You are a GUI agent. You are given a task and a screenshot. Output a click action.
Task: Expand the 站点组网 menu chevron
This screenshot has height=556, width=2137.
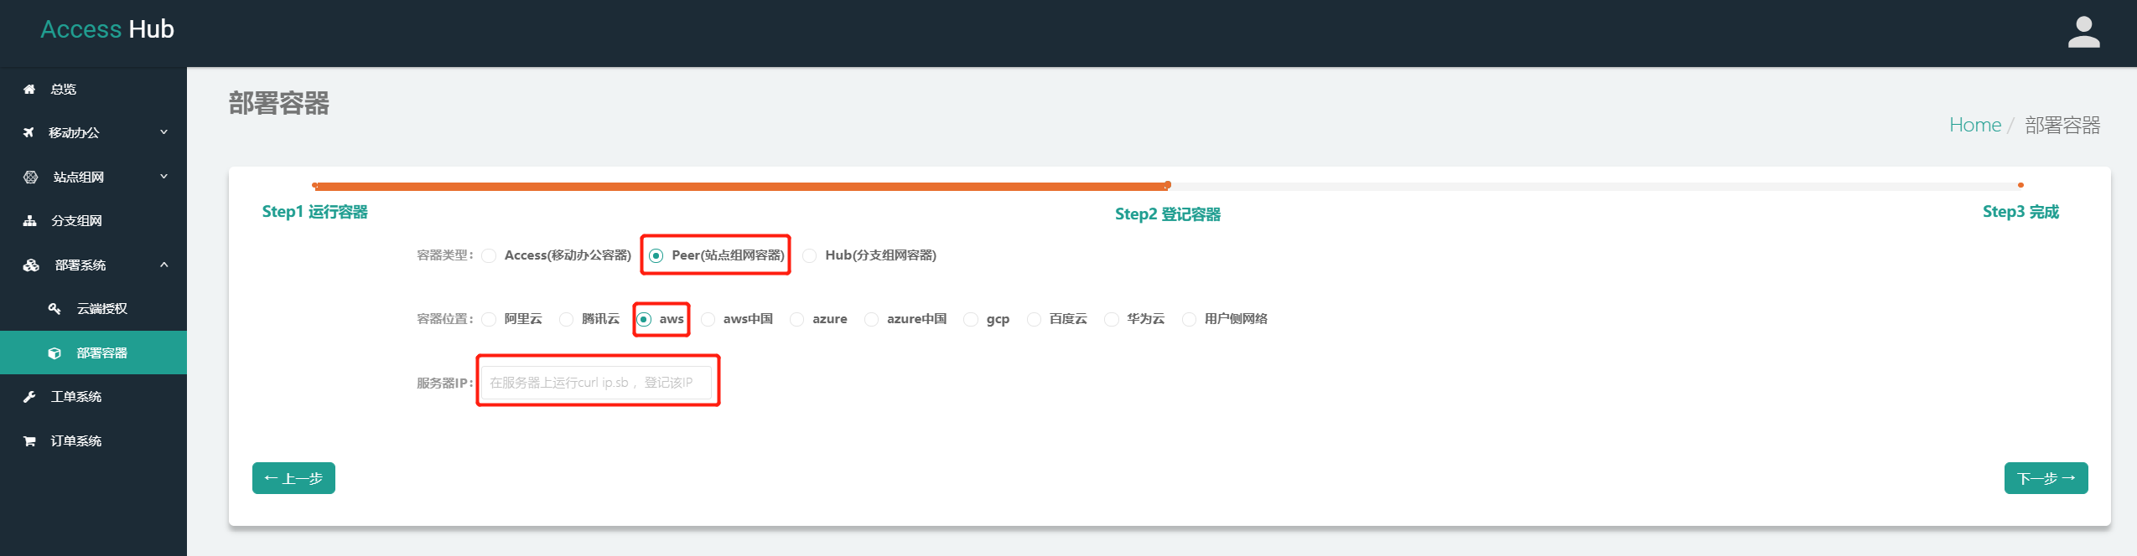tap(164, 177)
